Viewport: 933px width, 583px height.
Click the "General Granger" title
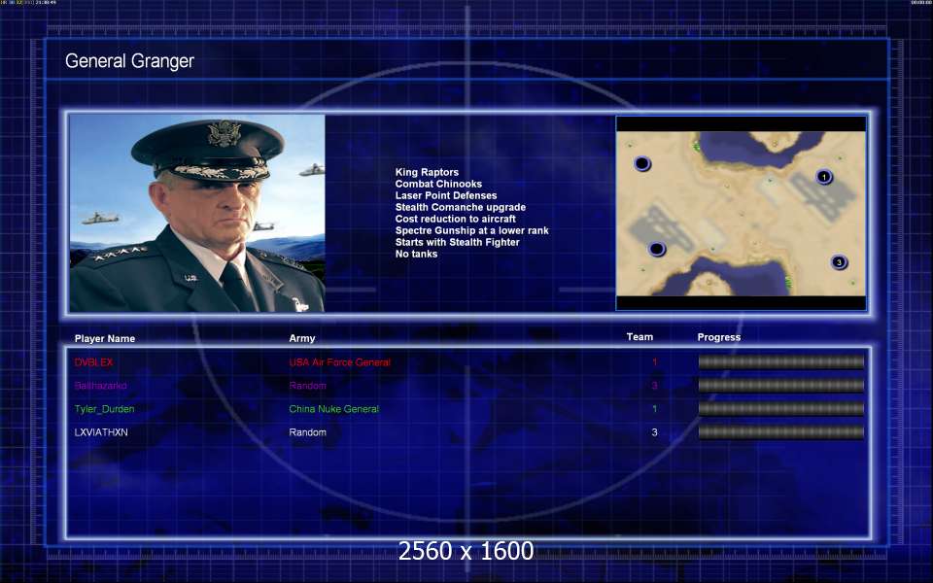[129, 61]
